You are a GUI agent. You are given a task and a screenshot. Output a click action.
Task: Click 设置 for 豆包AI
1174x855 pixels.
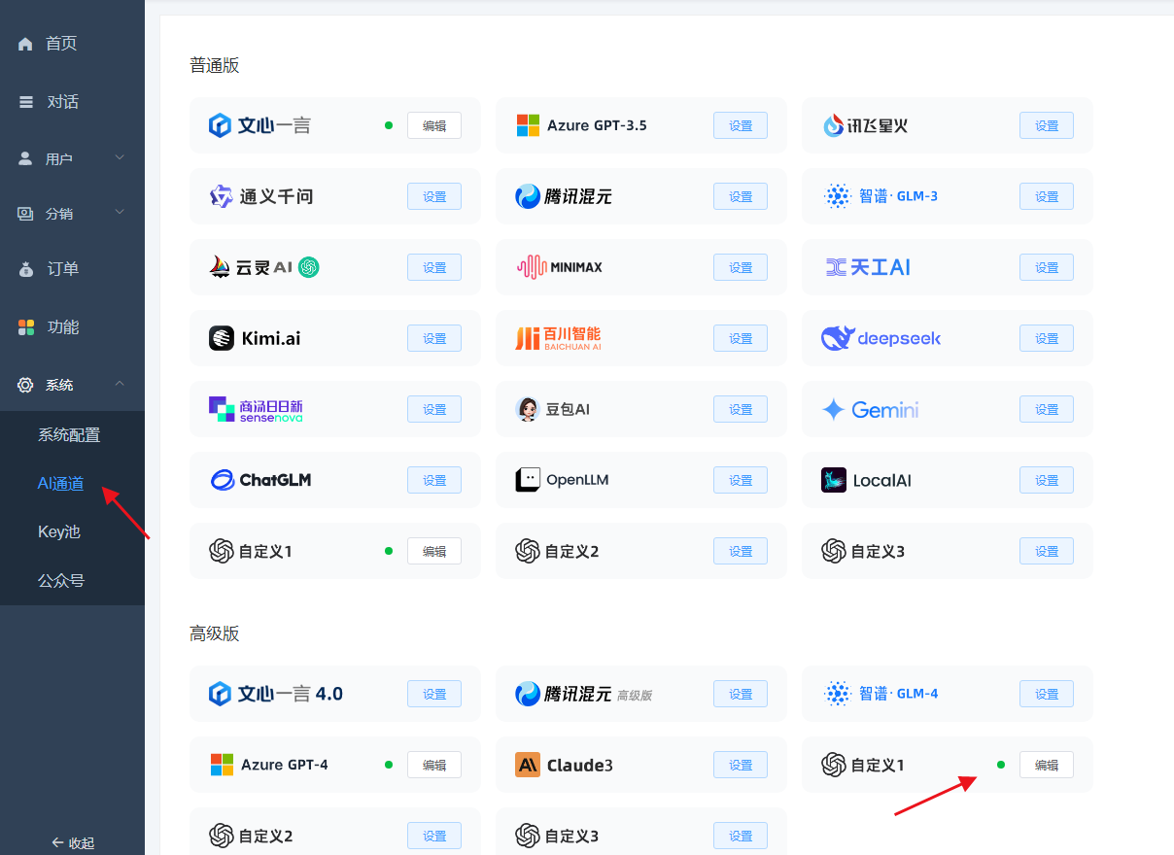(x=741, y=409)
